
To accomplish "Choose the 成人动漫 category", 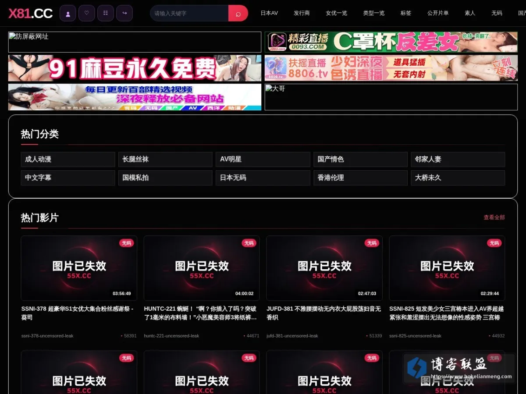I will point(68,159).
